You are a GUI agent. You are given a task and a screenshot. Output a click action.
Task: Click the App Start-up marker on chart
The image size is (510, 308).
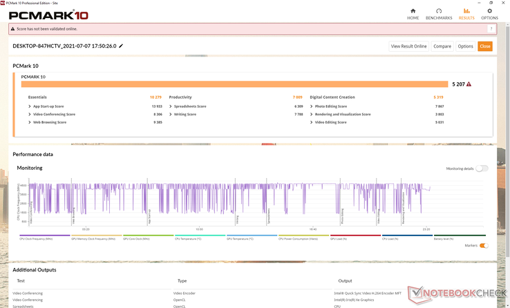(149, 216)
